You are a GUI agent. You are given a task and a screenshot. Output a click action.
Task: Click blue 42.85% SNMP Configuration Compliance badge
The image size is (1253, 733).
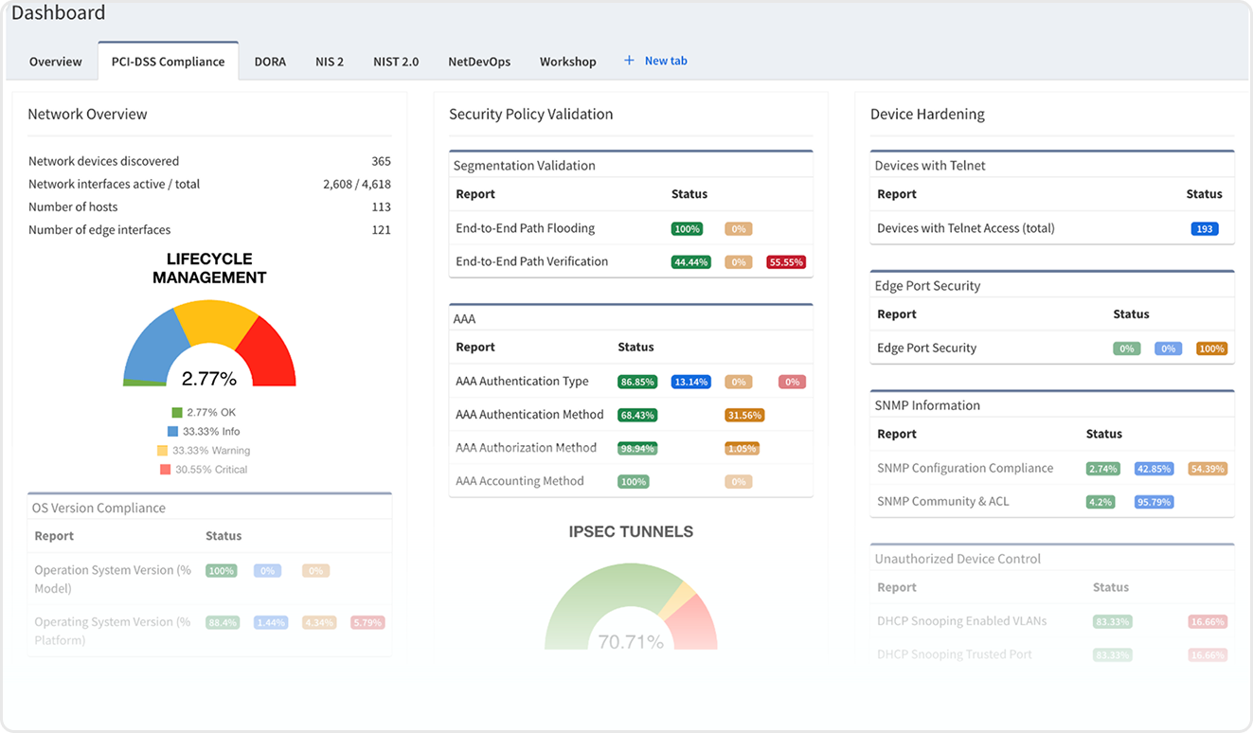1155,469
